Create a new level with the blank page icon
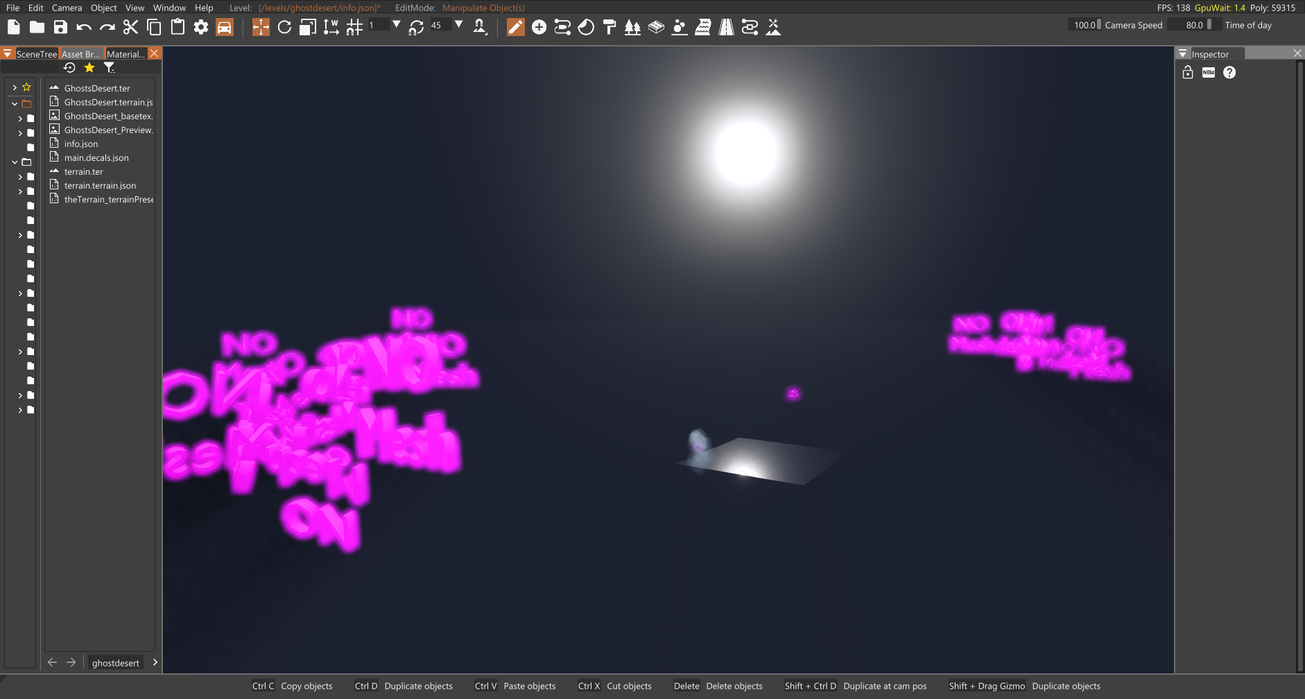The image size is (1305, 699). (14, 27)
